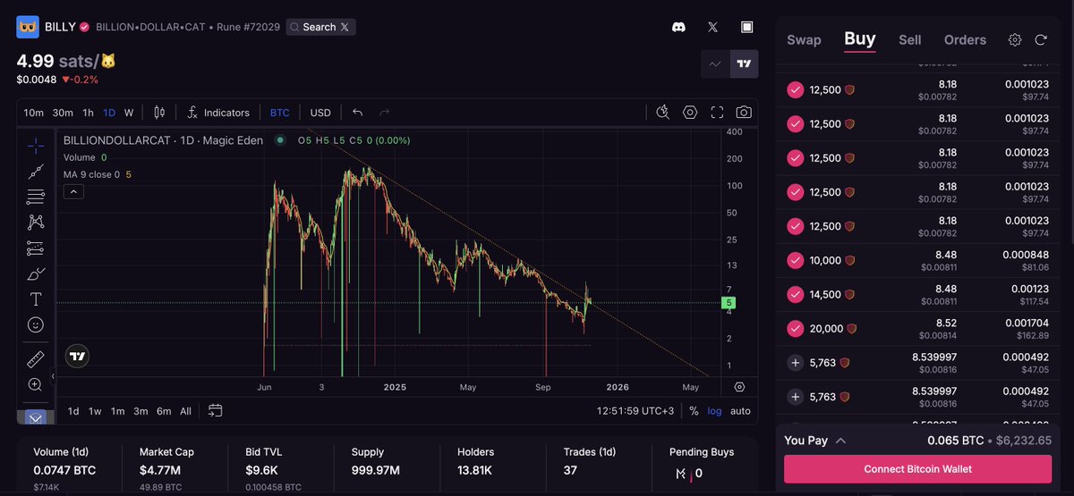Click the MA 9 close indicator legend
The image size is (1074, 496).
click(98, 174)
